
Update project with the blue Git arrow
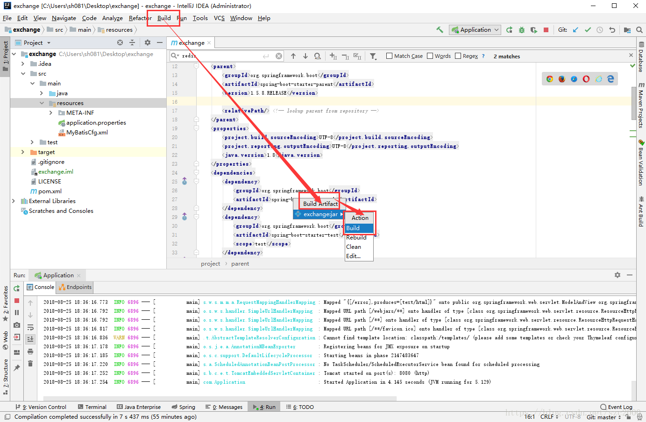coord(575,29)
